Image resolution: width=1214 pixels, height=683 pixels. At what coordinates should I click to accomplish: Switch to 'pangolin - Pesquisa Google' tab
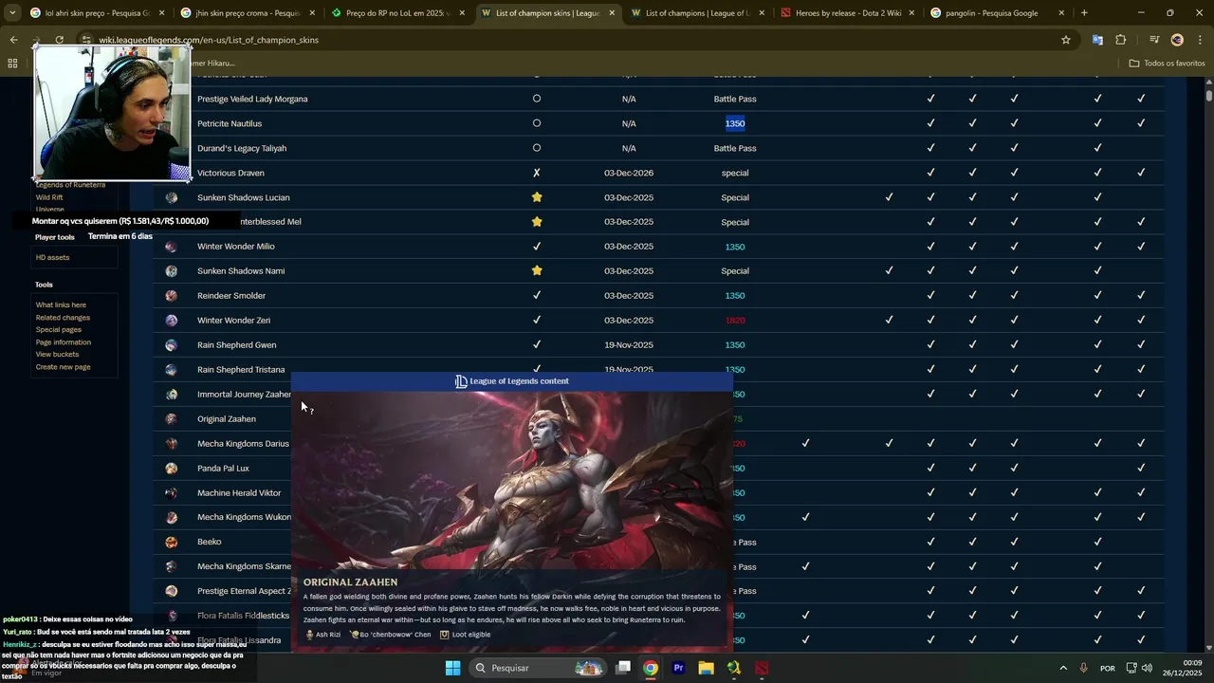tap(998, 13)
